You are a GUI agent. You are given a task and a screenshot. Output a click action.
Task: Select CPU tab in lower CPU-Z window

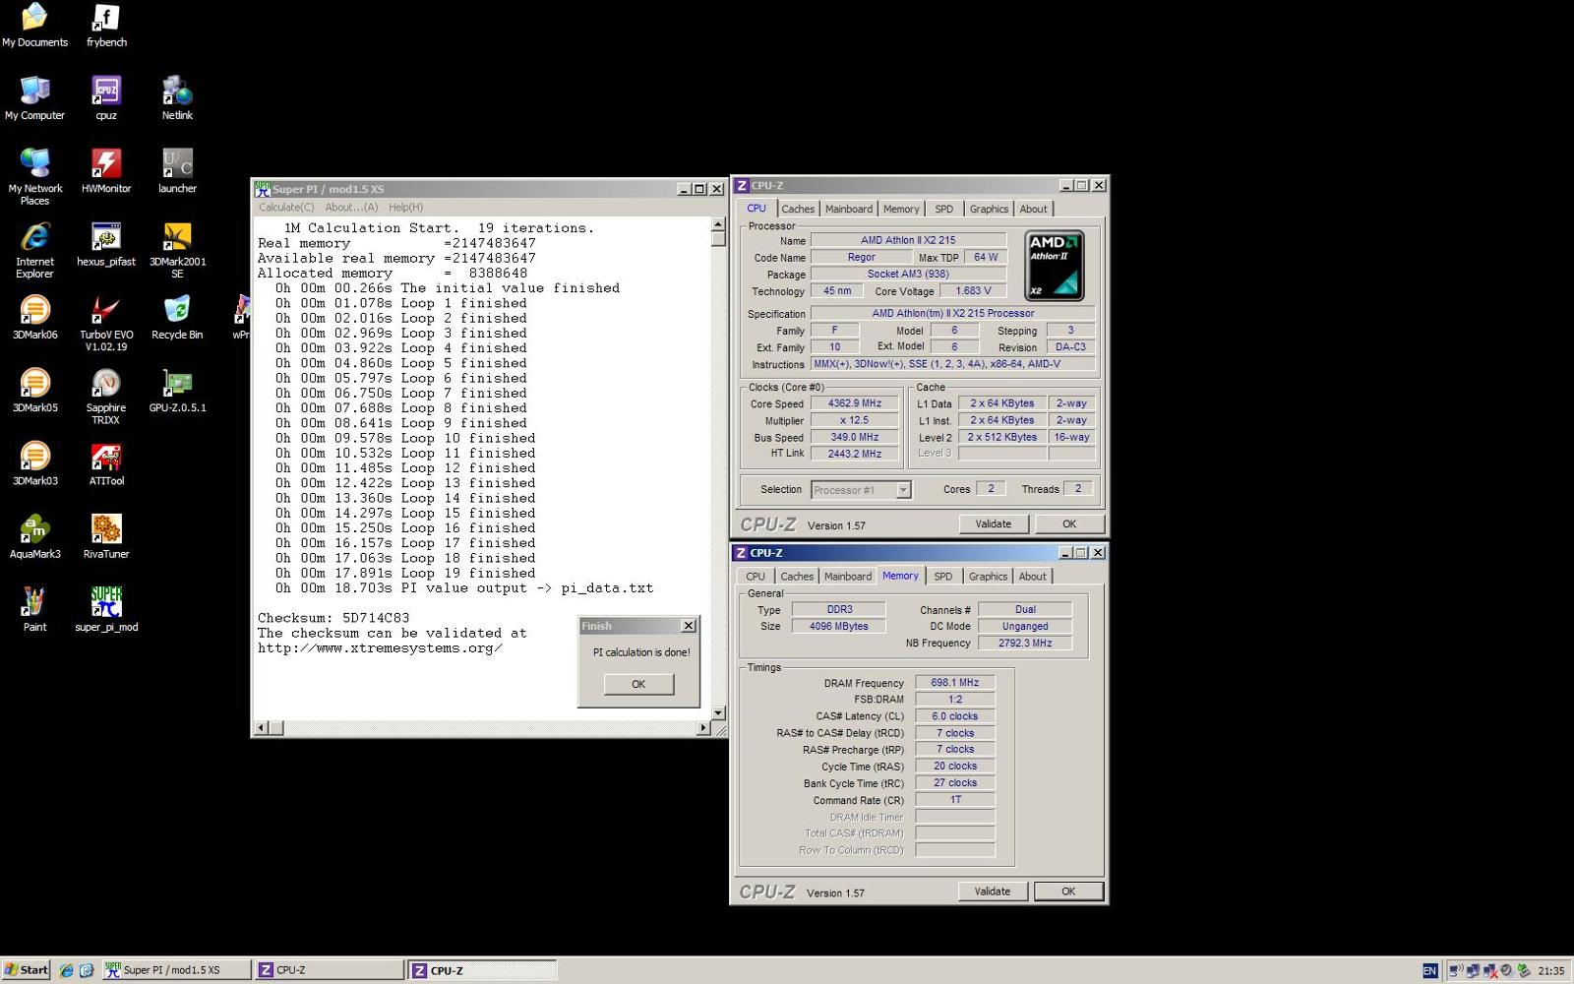(x=756, y=577)
